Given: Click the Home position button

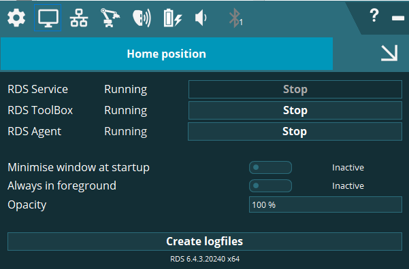Looking at the screenshot, I should [x=167, y=54].
